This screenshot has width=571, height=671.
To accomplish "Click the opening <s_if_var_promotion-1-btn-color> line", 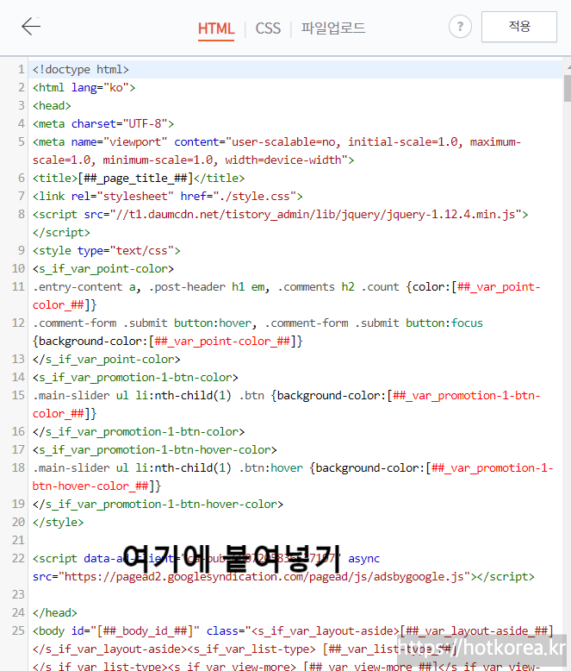I will pyautogui.click(x=135, y=378).
